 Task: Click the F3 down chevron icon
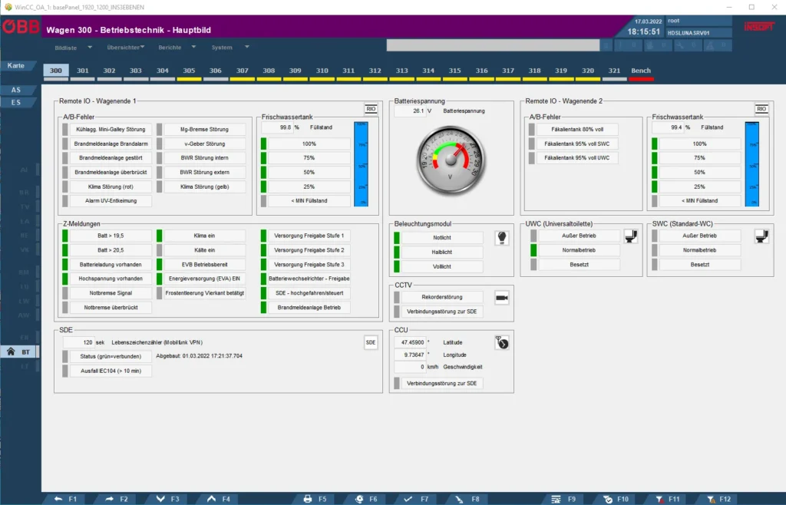[x=160, y=499]
